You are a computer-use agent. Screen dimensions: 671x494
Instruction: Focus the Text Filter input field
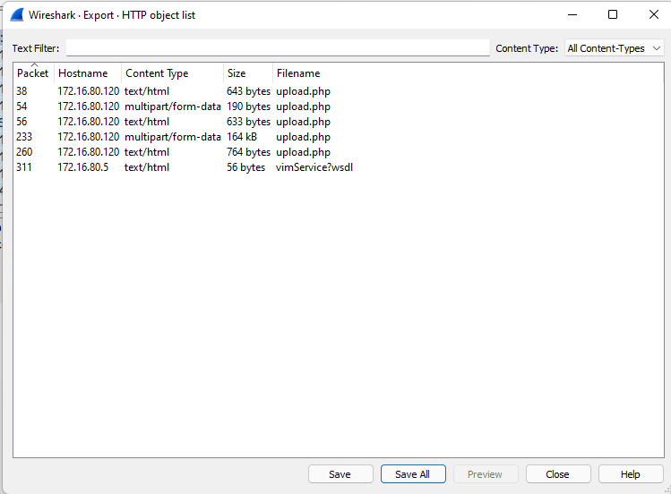(278, 47)
